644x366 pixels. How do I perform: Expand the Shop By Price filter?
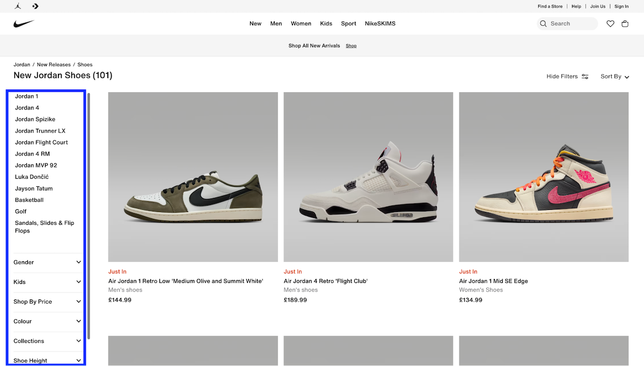47,302
